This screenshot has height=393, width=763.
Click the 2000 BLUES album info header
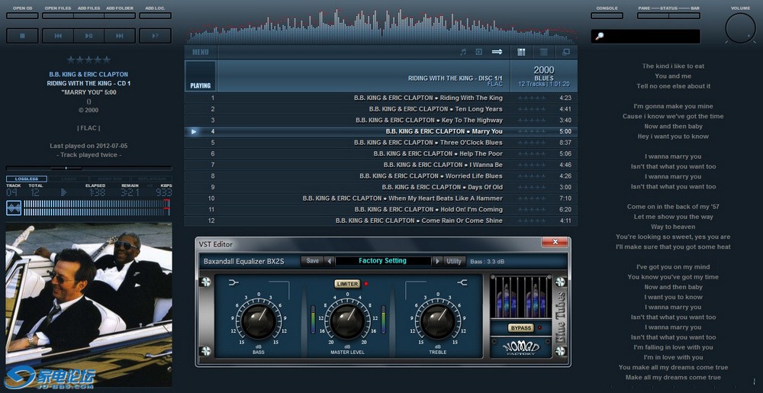pyautogui.click(x=543, y=76)
